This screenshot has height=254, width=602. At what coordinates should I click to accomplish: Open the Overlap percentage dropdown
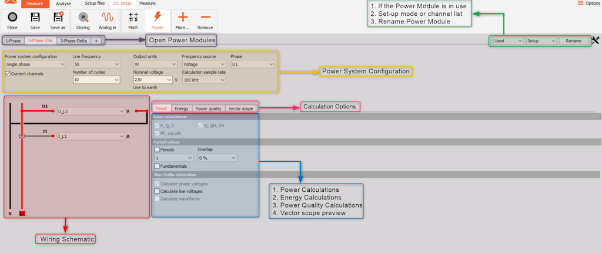[218, 158]
